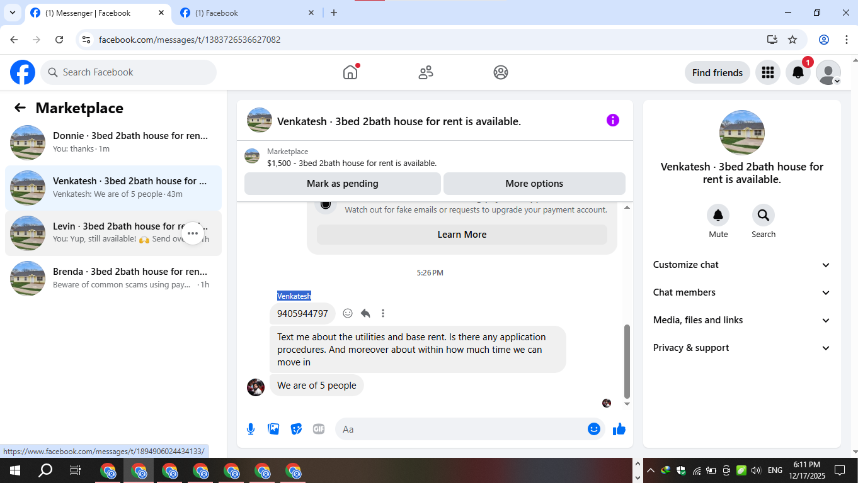
Task: Click the Learn More button
Action: (x=462, y=235)
